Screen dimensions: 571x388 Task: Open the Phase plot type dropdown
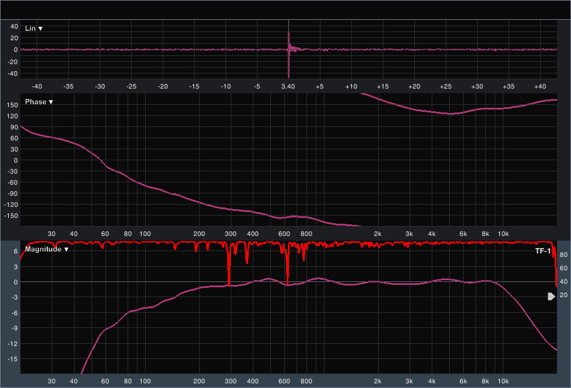[x=38, y=102]
